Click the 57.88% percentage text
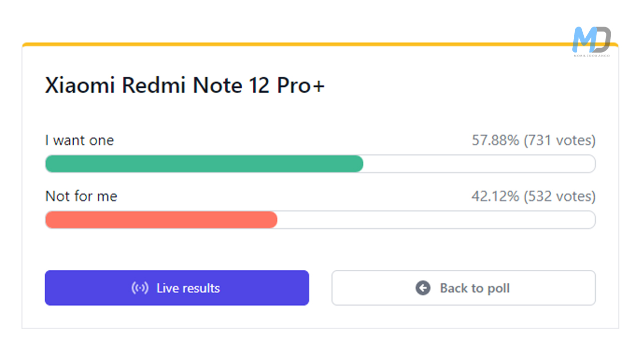The width and height of the screenshot is (642, 361). coord(495,140)
